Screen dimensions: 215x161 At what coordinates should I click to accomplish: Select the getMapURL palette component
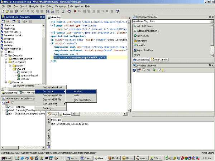click(141, 36)
